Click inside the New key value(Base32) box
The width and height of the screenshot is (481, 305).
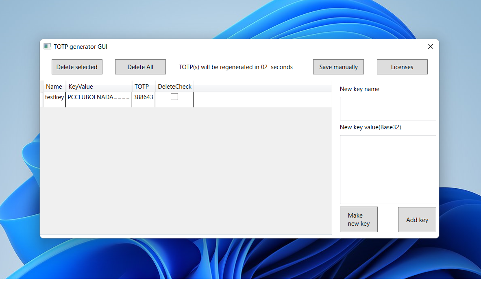tap(388, 169)
